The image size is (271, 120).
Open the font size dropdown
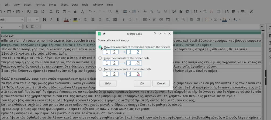[x=37, y=20]
